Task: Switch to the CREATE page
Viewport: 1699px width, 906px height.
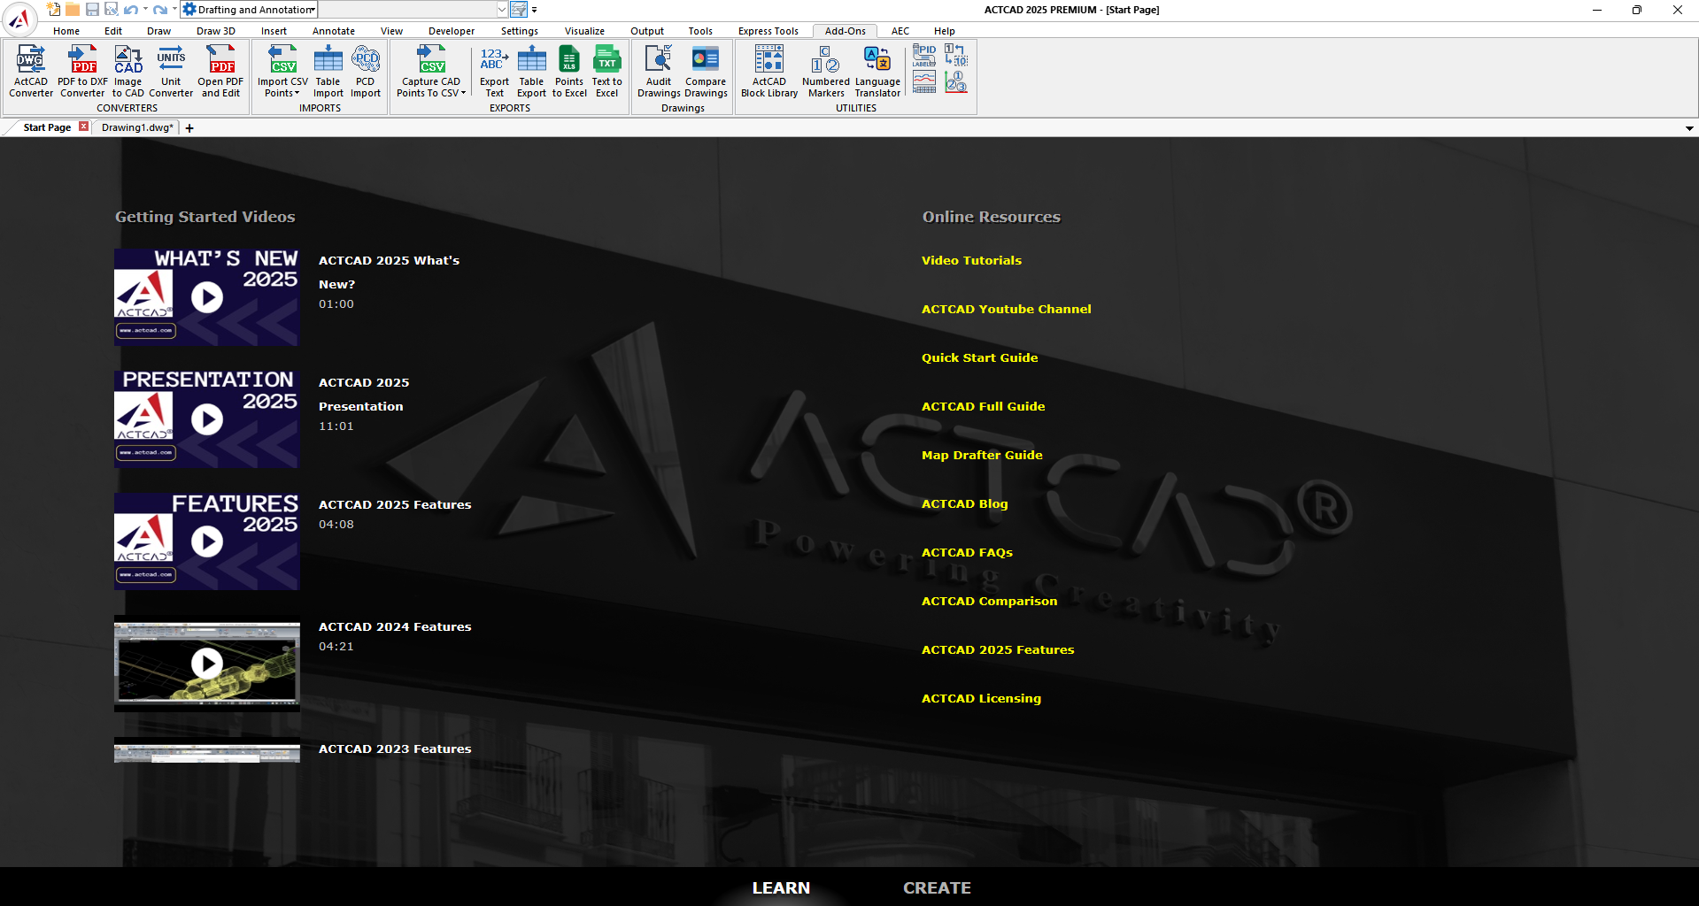Action: [x=937, y=887]
